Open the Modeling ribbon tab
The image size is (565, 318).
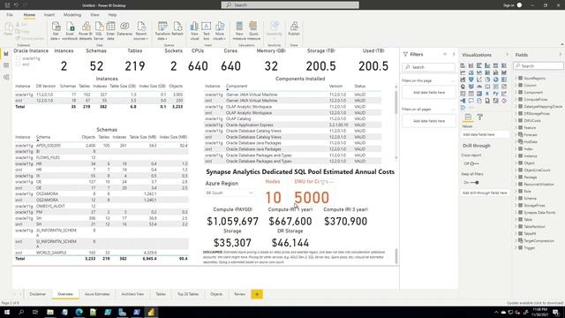(x=72, y=15)
